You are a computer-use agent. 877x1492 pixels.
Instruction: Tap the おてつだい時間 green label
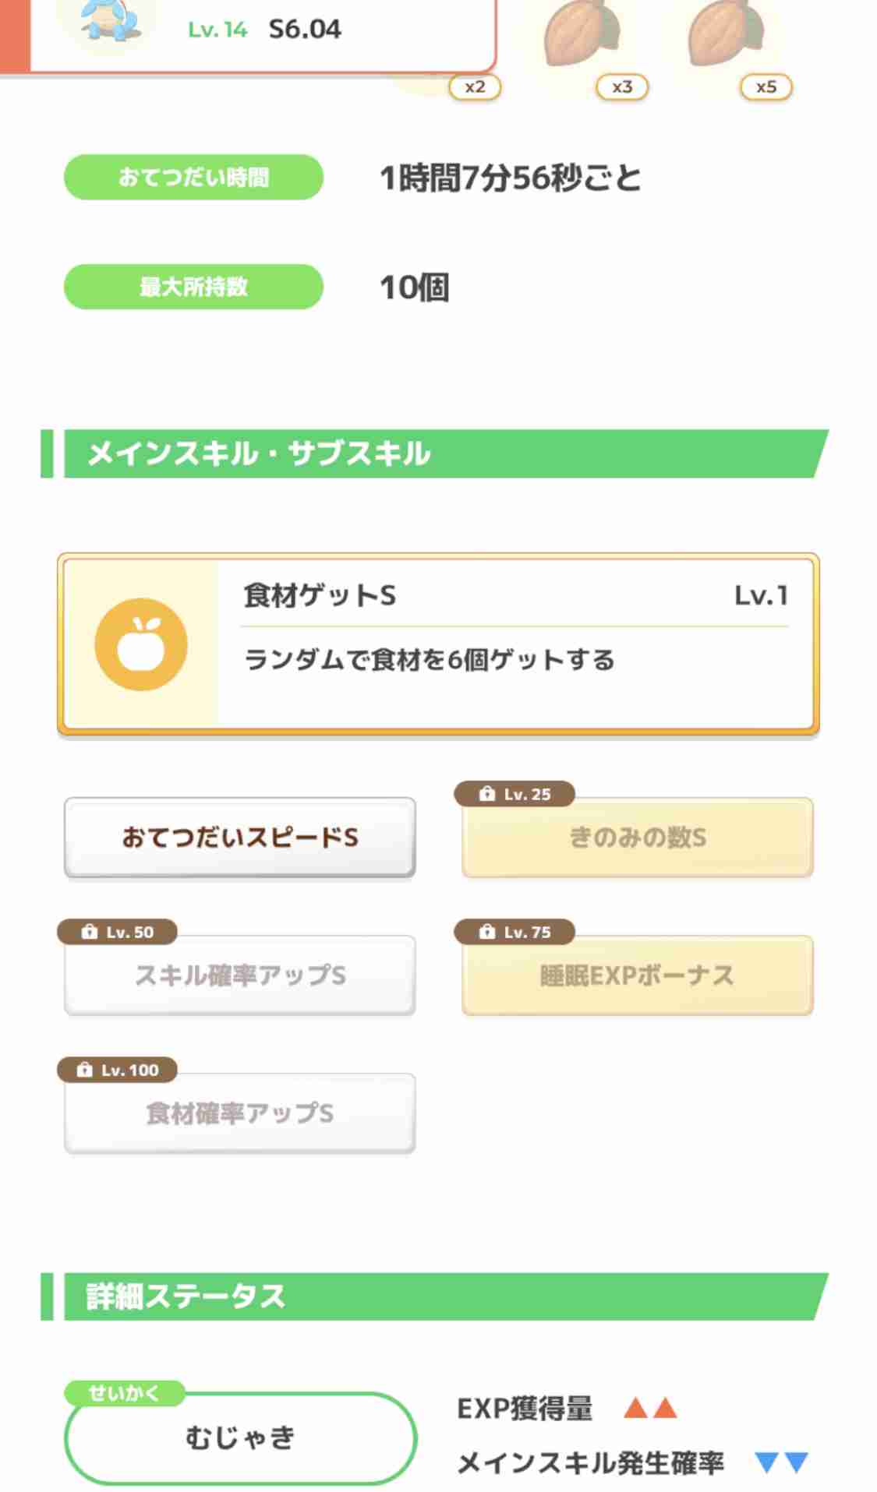[x=193, y=177]
